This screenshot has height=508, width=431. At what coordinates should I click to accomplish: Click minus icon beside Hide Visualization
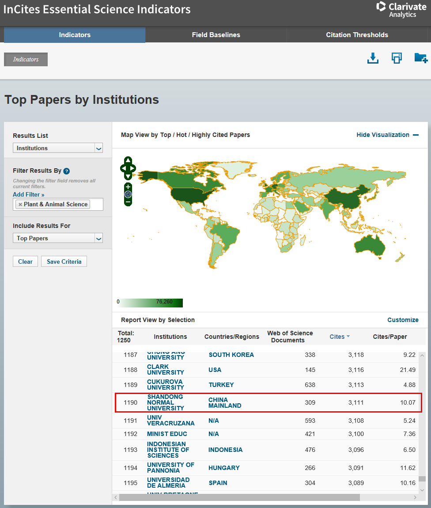click(x=416, y=135)
